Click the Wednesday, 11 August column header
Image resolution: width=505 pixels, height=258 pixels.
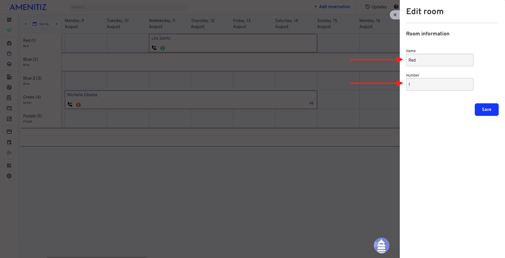point(162,24)
